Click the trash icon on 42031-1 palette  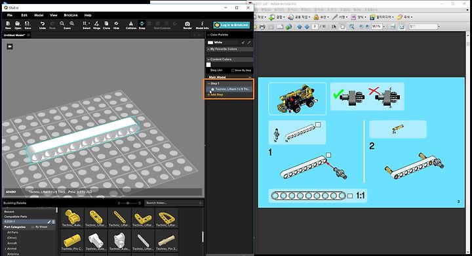[x=54, y=222]
